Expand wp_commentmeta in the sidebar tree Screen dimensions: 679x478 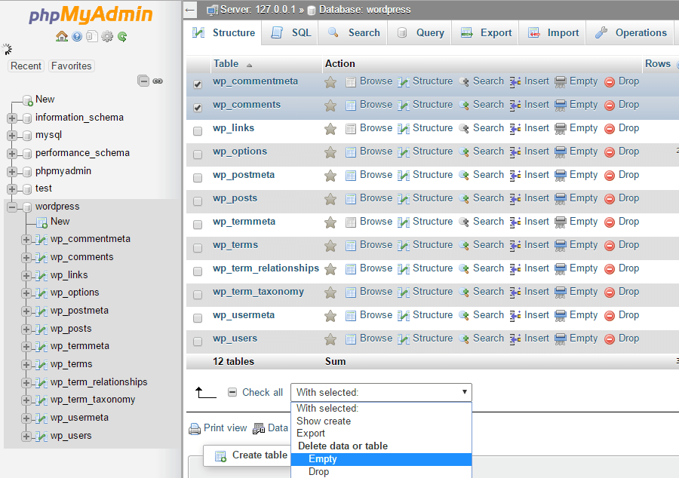(x=26, y=239)
